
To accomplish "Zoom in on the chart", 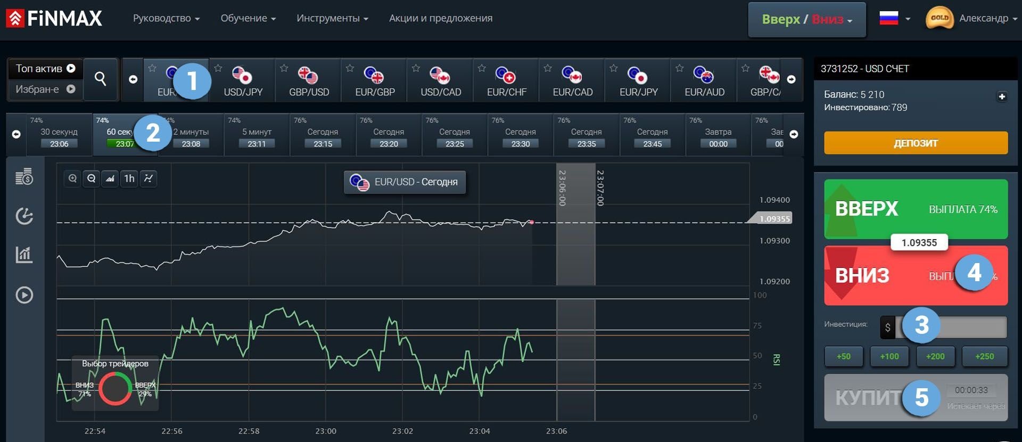I will pyautogui.click(x=72, y=178).
